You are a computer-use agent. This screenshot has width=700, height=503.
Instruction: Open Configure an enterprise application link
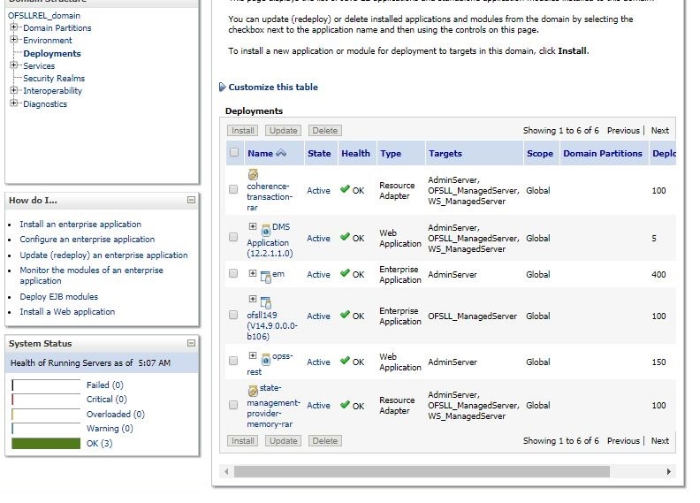(87, 239)
